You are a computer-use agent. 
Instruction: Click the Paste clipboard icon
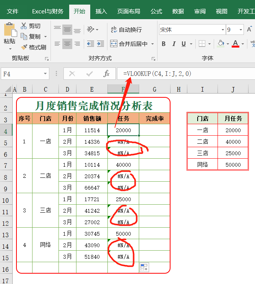10,30
